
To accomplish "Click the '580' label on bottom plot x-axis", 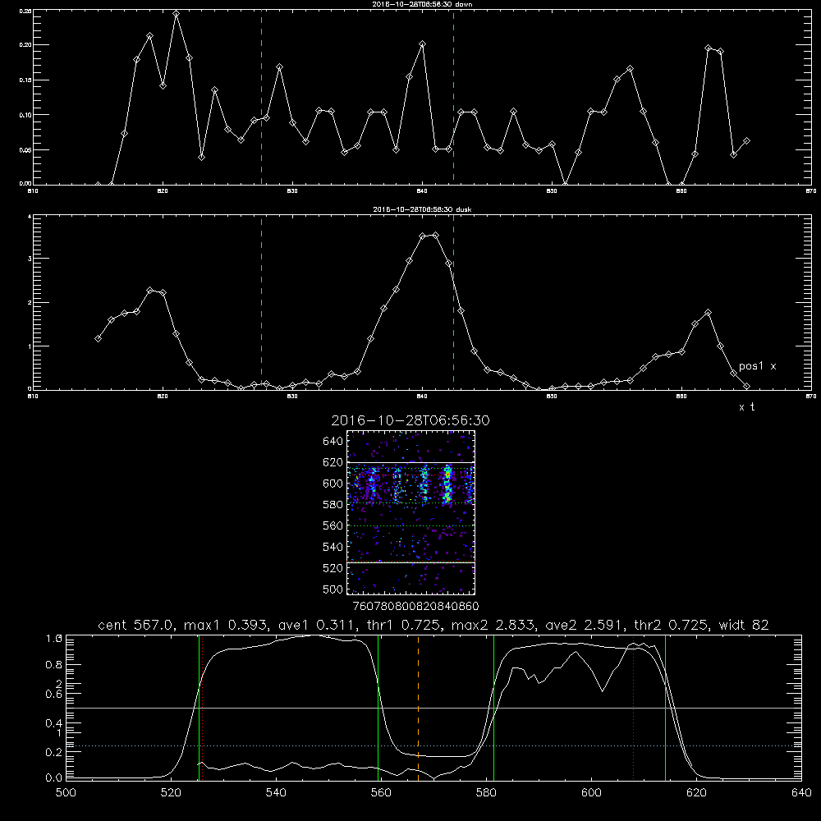I will (x=486, y=792).
